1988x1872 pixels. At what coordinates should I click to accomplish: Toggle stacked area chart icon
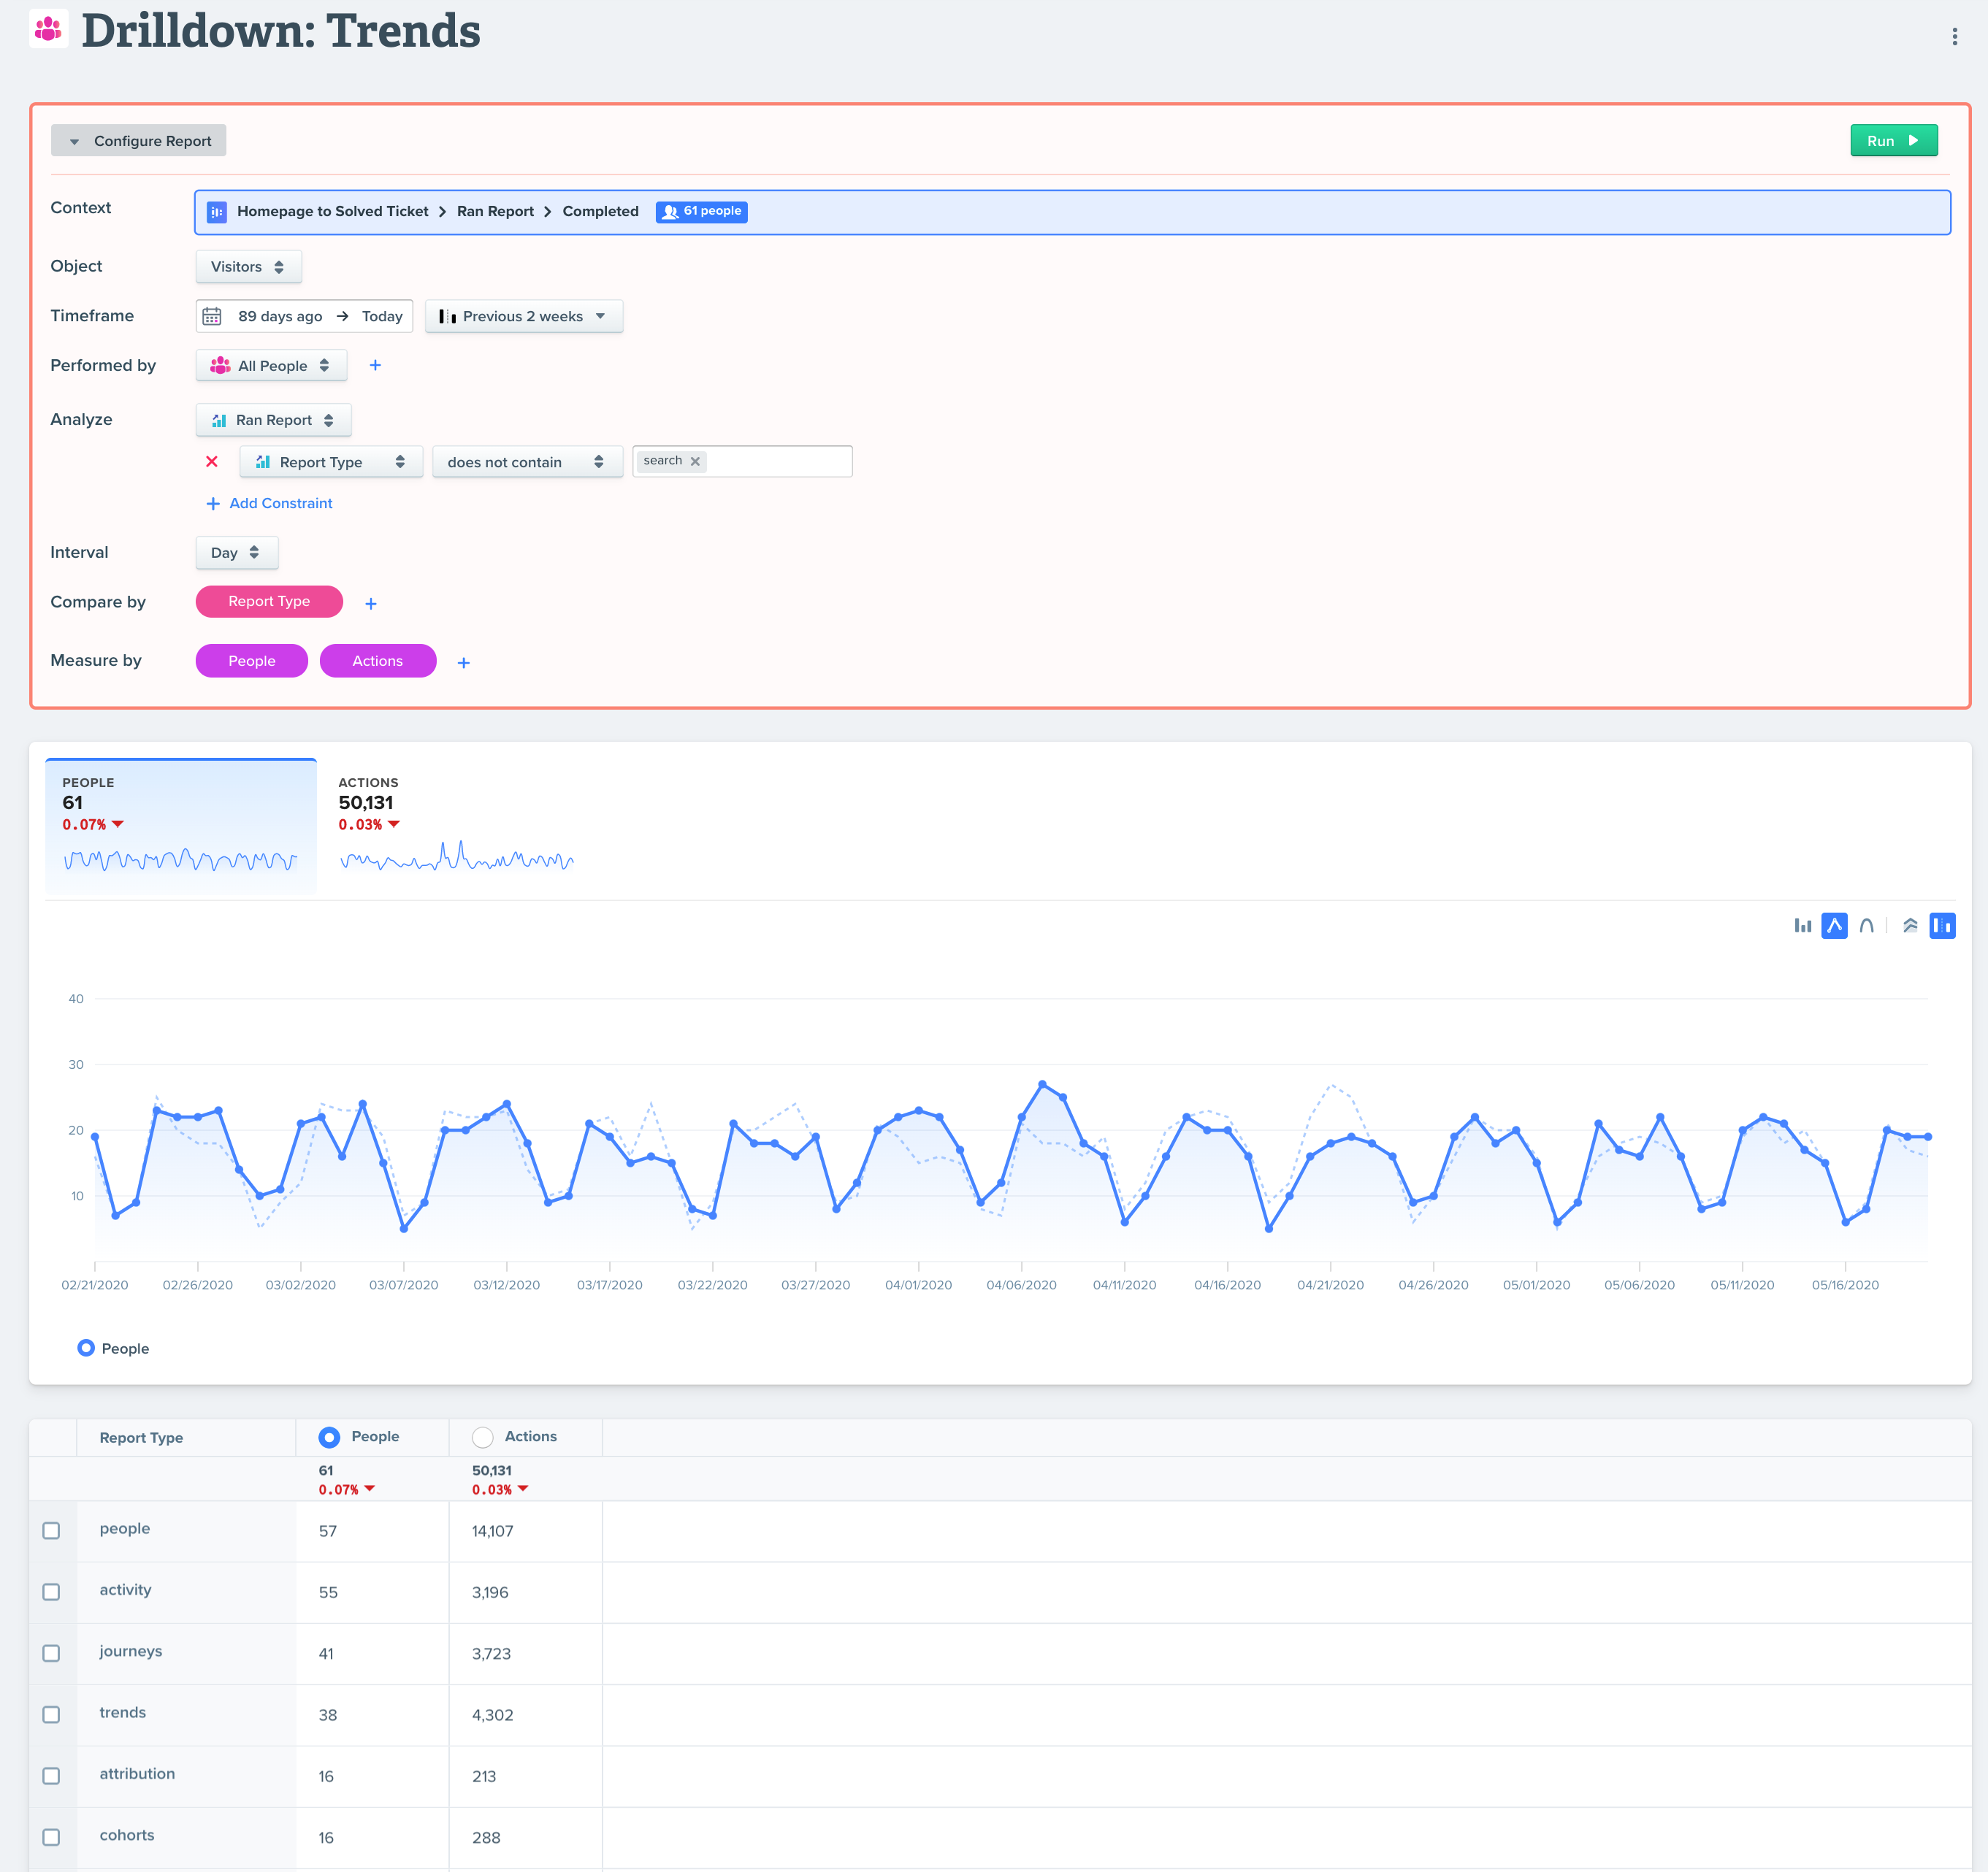(1910, 926)
